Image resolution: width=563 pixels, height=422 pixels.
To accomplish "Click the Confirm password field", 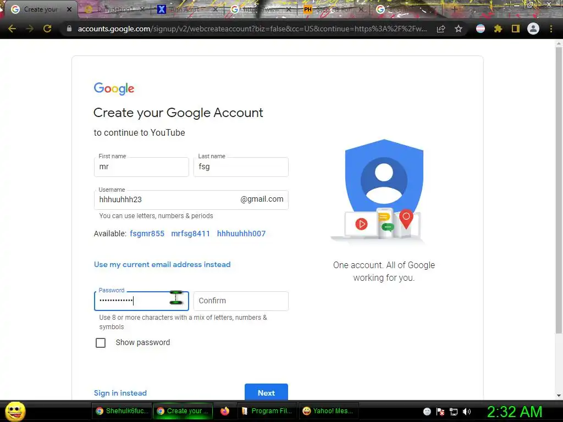I will (x=241, y=301).
